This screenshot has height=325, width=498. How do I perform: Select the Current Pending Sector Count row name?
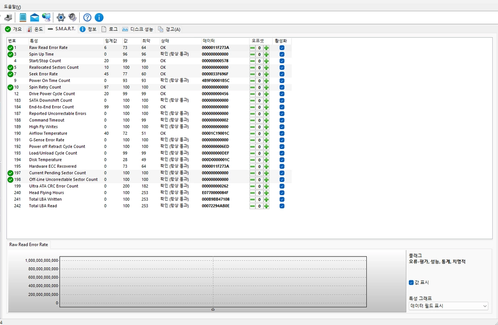coord(58,173)
